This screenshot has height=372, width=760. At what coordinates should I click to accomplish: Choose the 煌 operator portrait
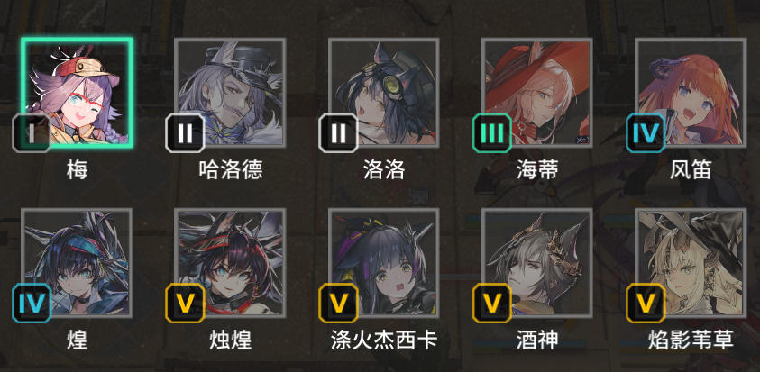tap(77, 263)
